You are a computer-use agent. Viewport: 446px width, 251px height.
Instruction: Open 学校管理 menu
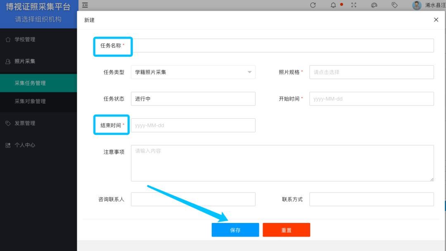[x=38, y=40]
